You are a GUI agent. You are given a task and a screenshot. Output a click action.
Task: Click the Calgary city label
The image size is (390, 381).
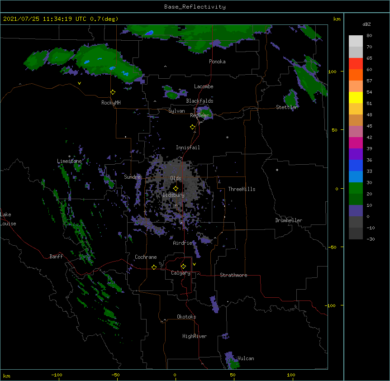click(181, 273)
